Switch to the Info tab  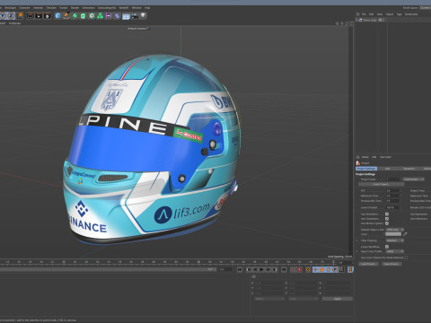(x=387, y=169)
